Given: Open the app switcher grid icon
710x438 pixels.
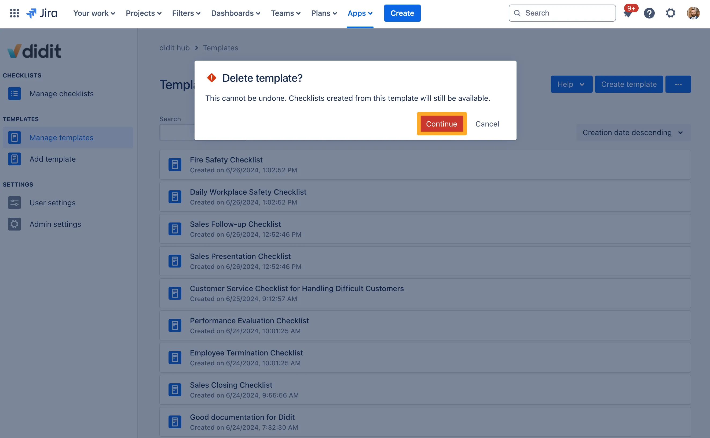Looking at the screenshot, I should [14, 13].
